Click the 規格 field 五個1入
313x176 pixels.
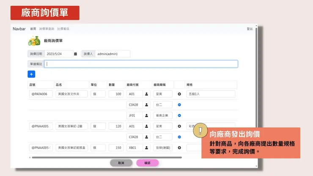click(211, 94)
